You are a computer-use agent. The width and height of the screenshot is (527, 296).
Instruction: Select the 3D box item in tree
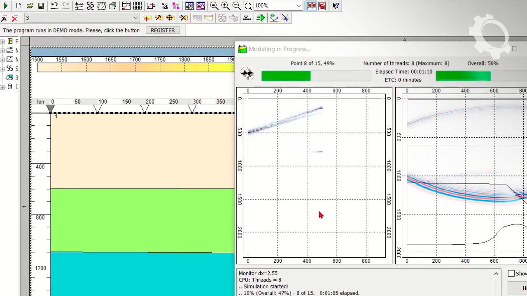point(10,78)
